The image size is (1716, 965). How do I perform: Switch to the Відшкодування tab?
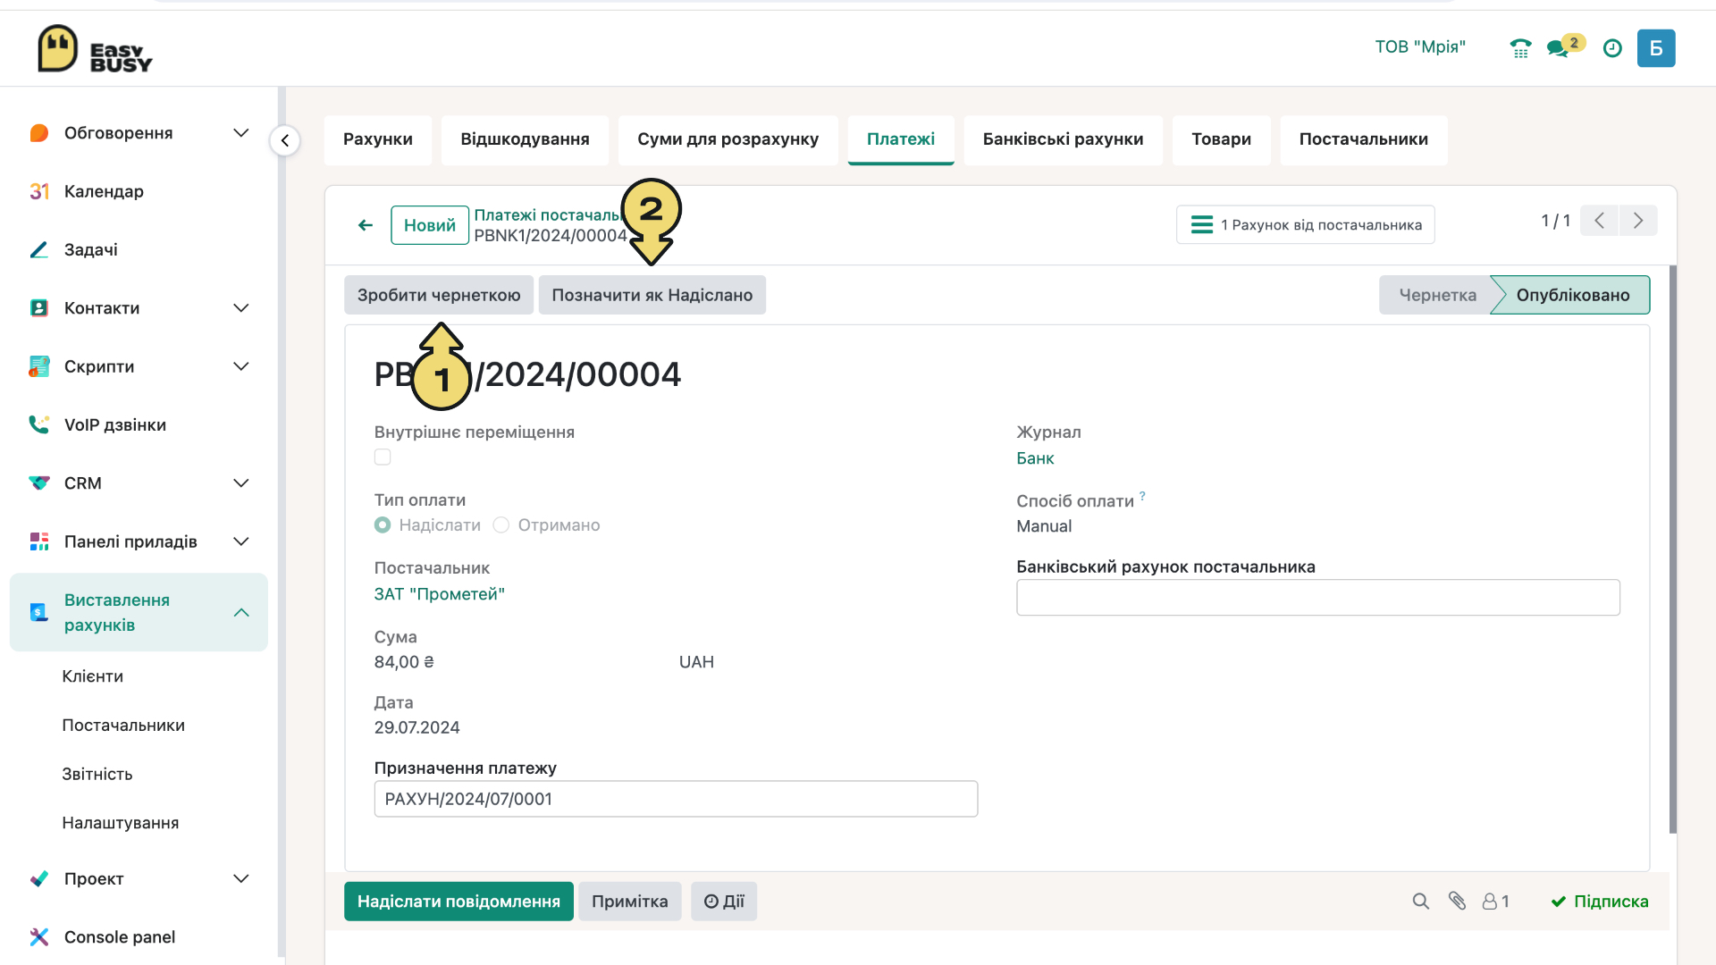(525, 139)
